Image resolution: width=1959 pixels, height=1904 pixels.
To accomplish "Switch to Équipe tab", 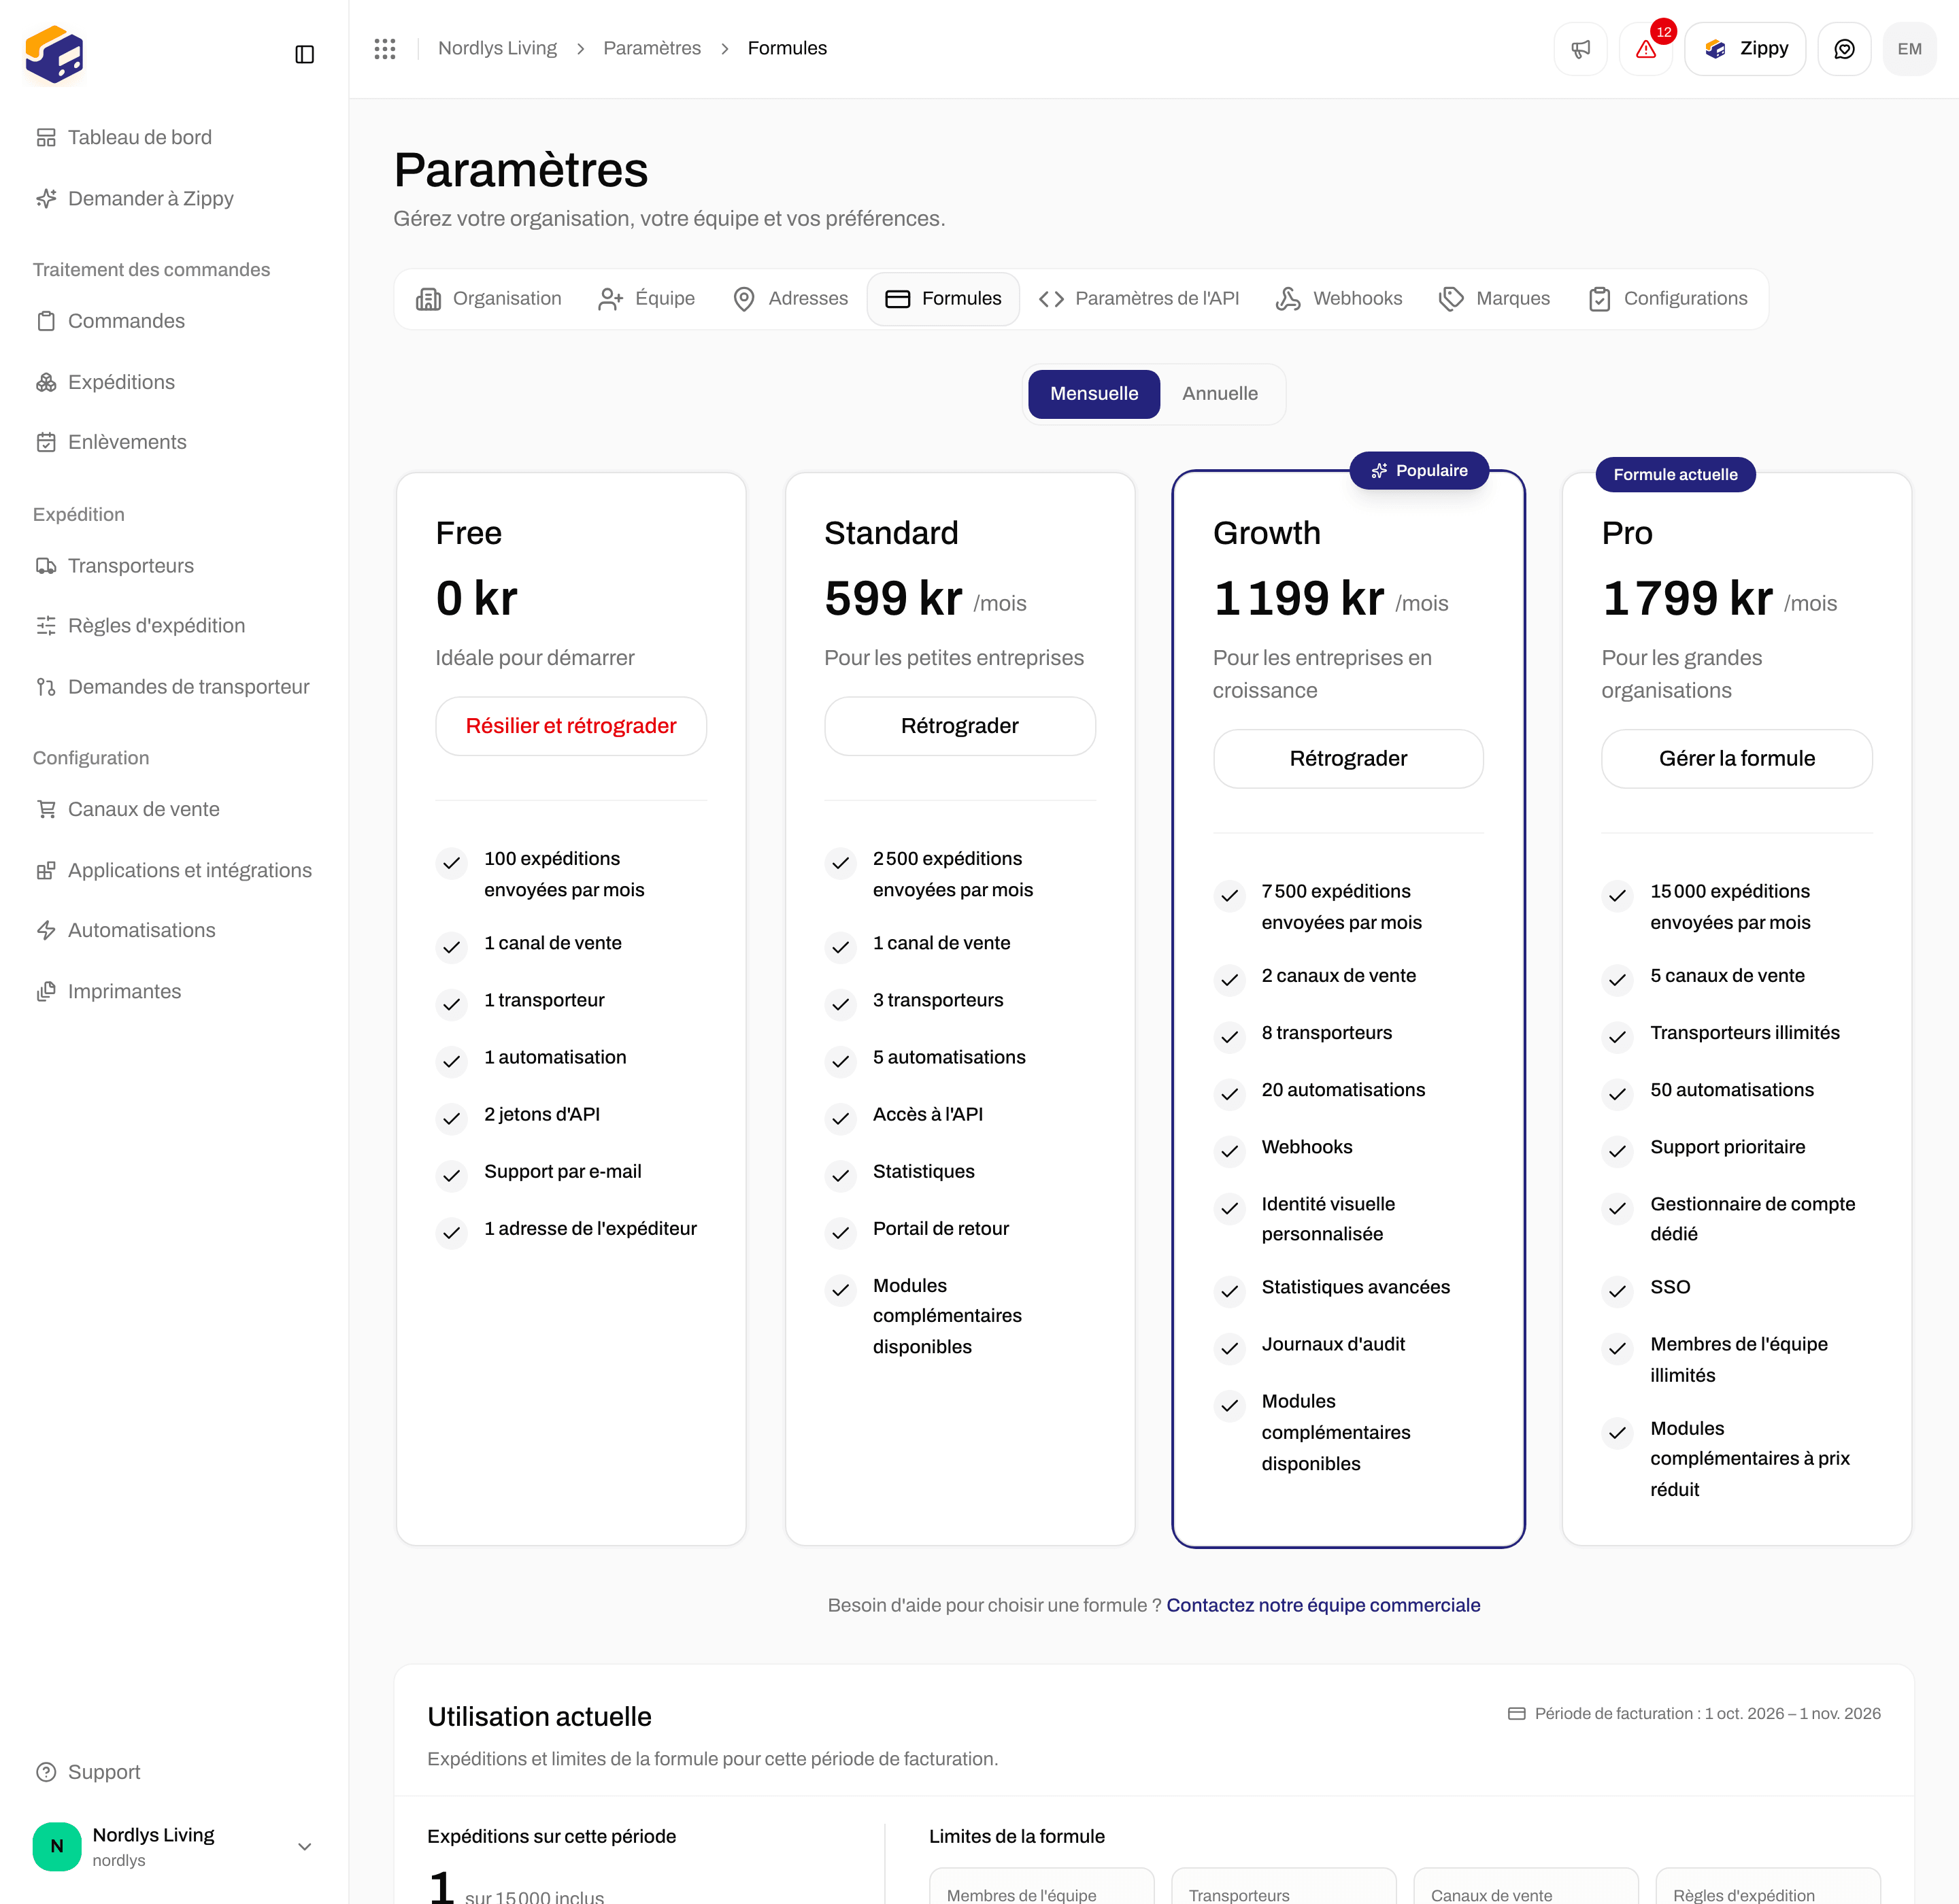I will [x=646, y=298].
